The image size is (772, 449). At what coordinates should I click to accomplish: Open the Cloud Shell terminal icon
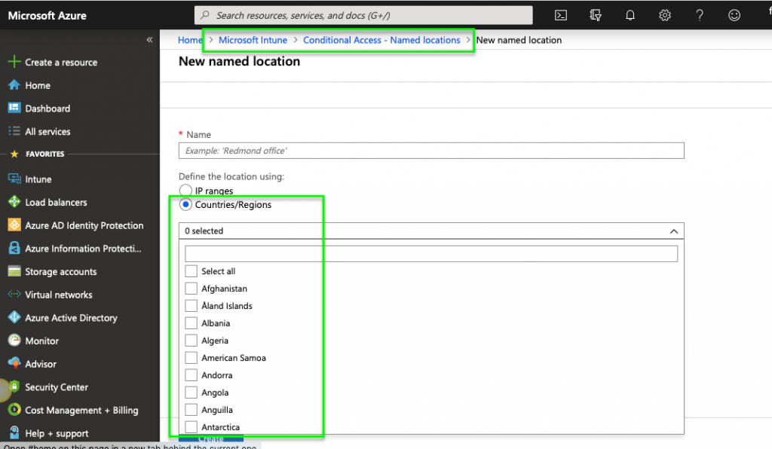561,15
